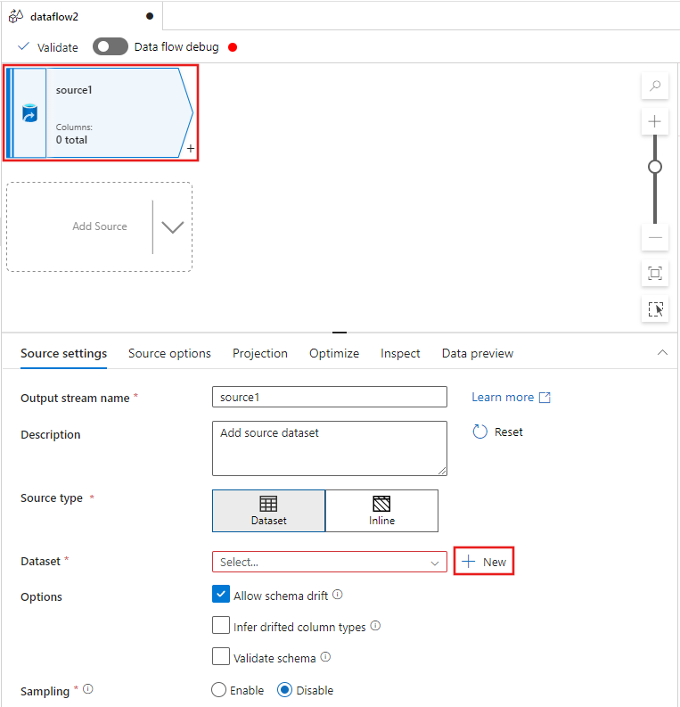Click the zoom-to-fit icon
680x707 pixels.
655,273
